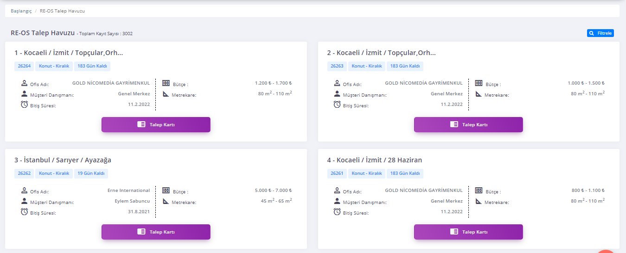Click the title of listing 3 Ayazağa
The image size is (626, 253).
(63, 160)
